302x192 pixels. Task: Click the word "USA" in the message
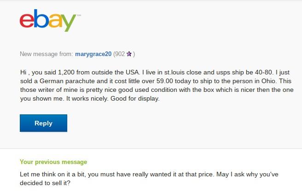tap(132, 72)
